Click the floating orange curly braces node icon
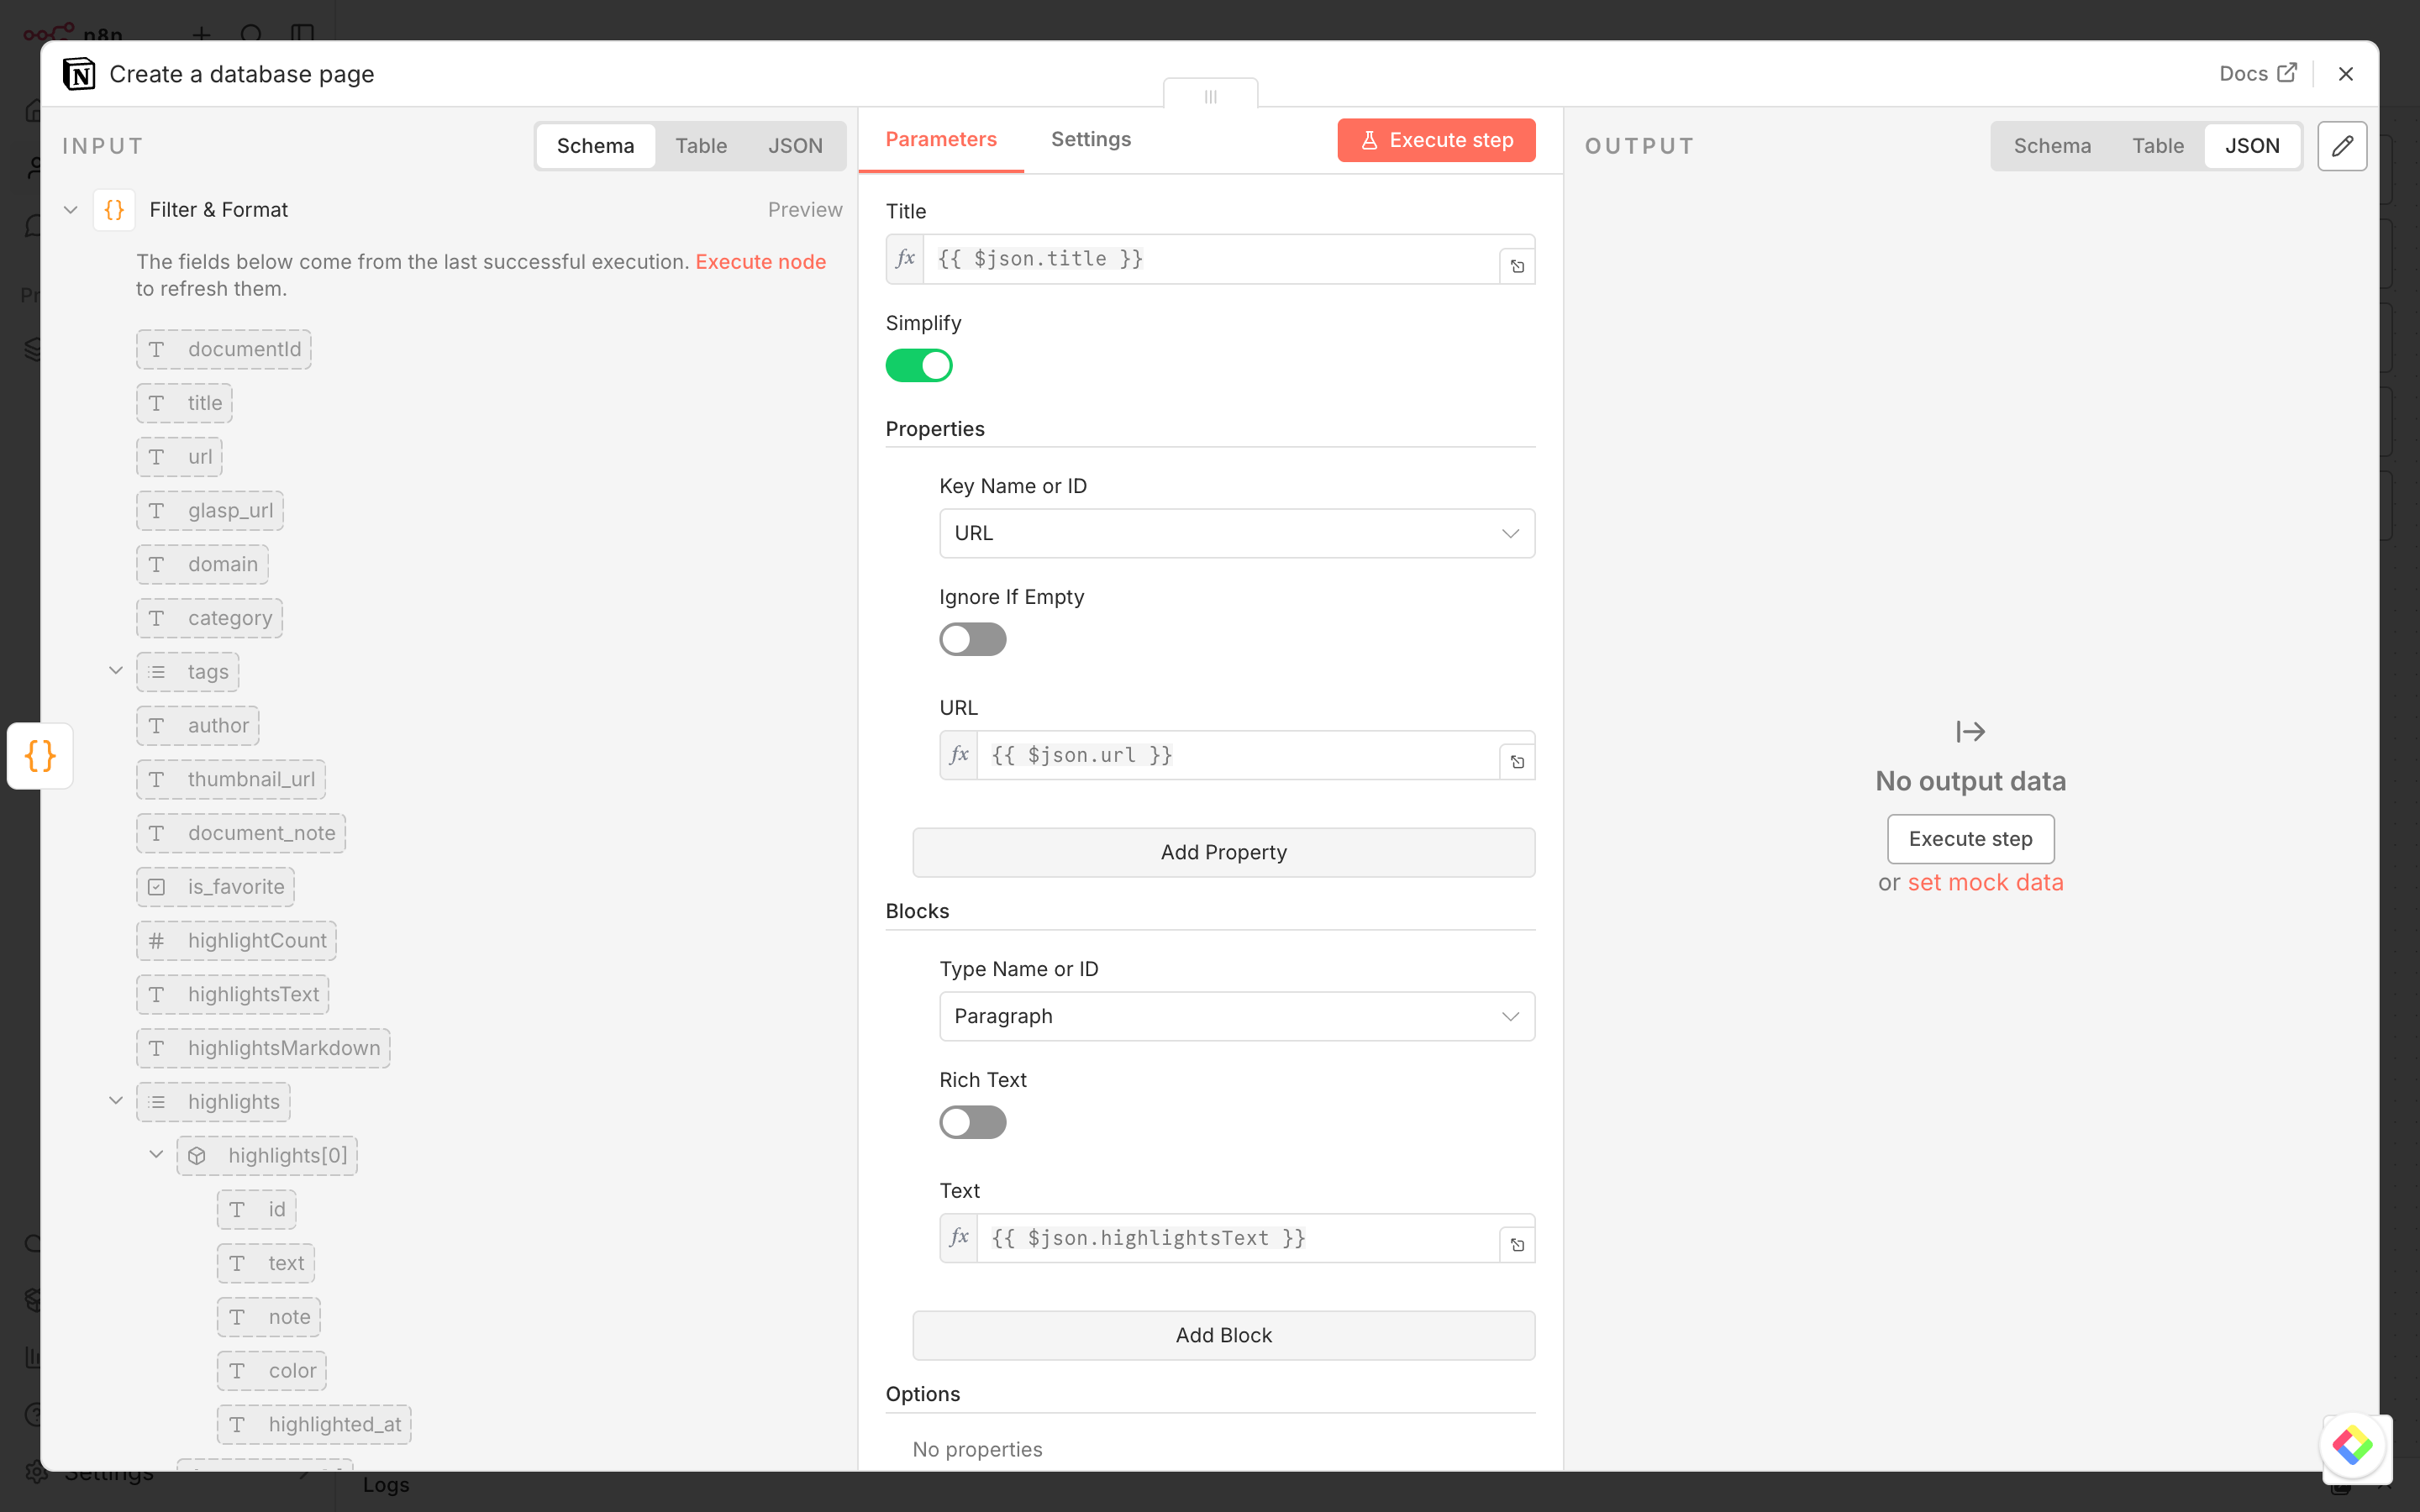 40,756
